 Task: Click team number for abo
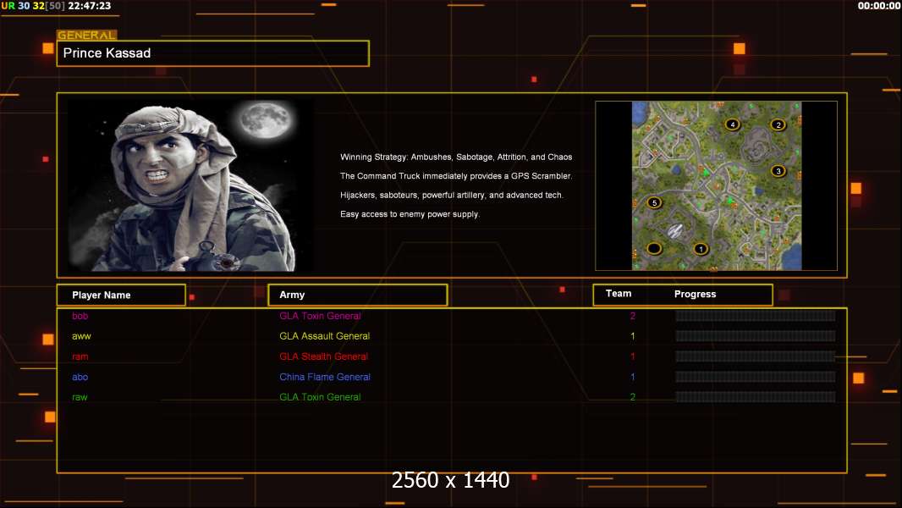pyautogui.click(x=633, y=377)
